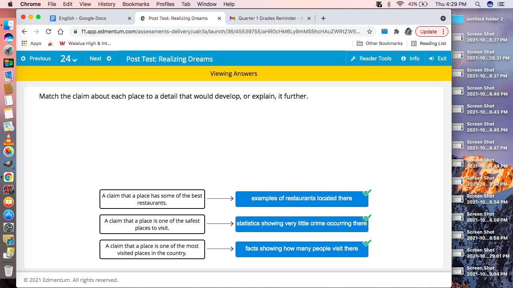Screen dimensions: 513x288
Task: Reload the page with the refresh icon
Action: [x=48, y=31]
